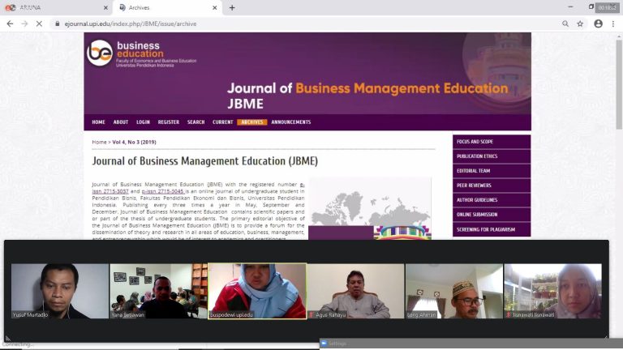The height and width of the screenshot is (350, 623).
Task: Switch to the ARJUNA tab
Action: pyautogui.click(x=57, y=7)
